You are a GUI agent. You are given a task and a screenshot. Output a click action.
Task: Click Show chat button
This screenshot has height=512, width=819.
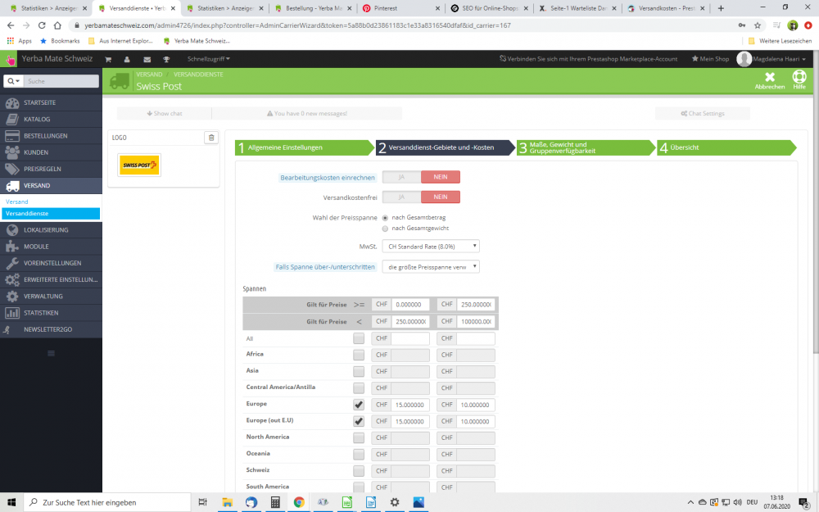pyautogui.click(x=165, y=113)
